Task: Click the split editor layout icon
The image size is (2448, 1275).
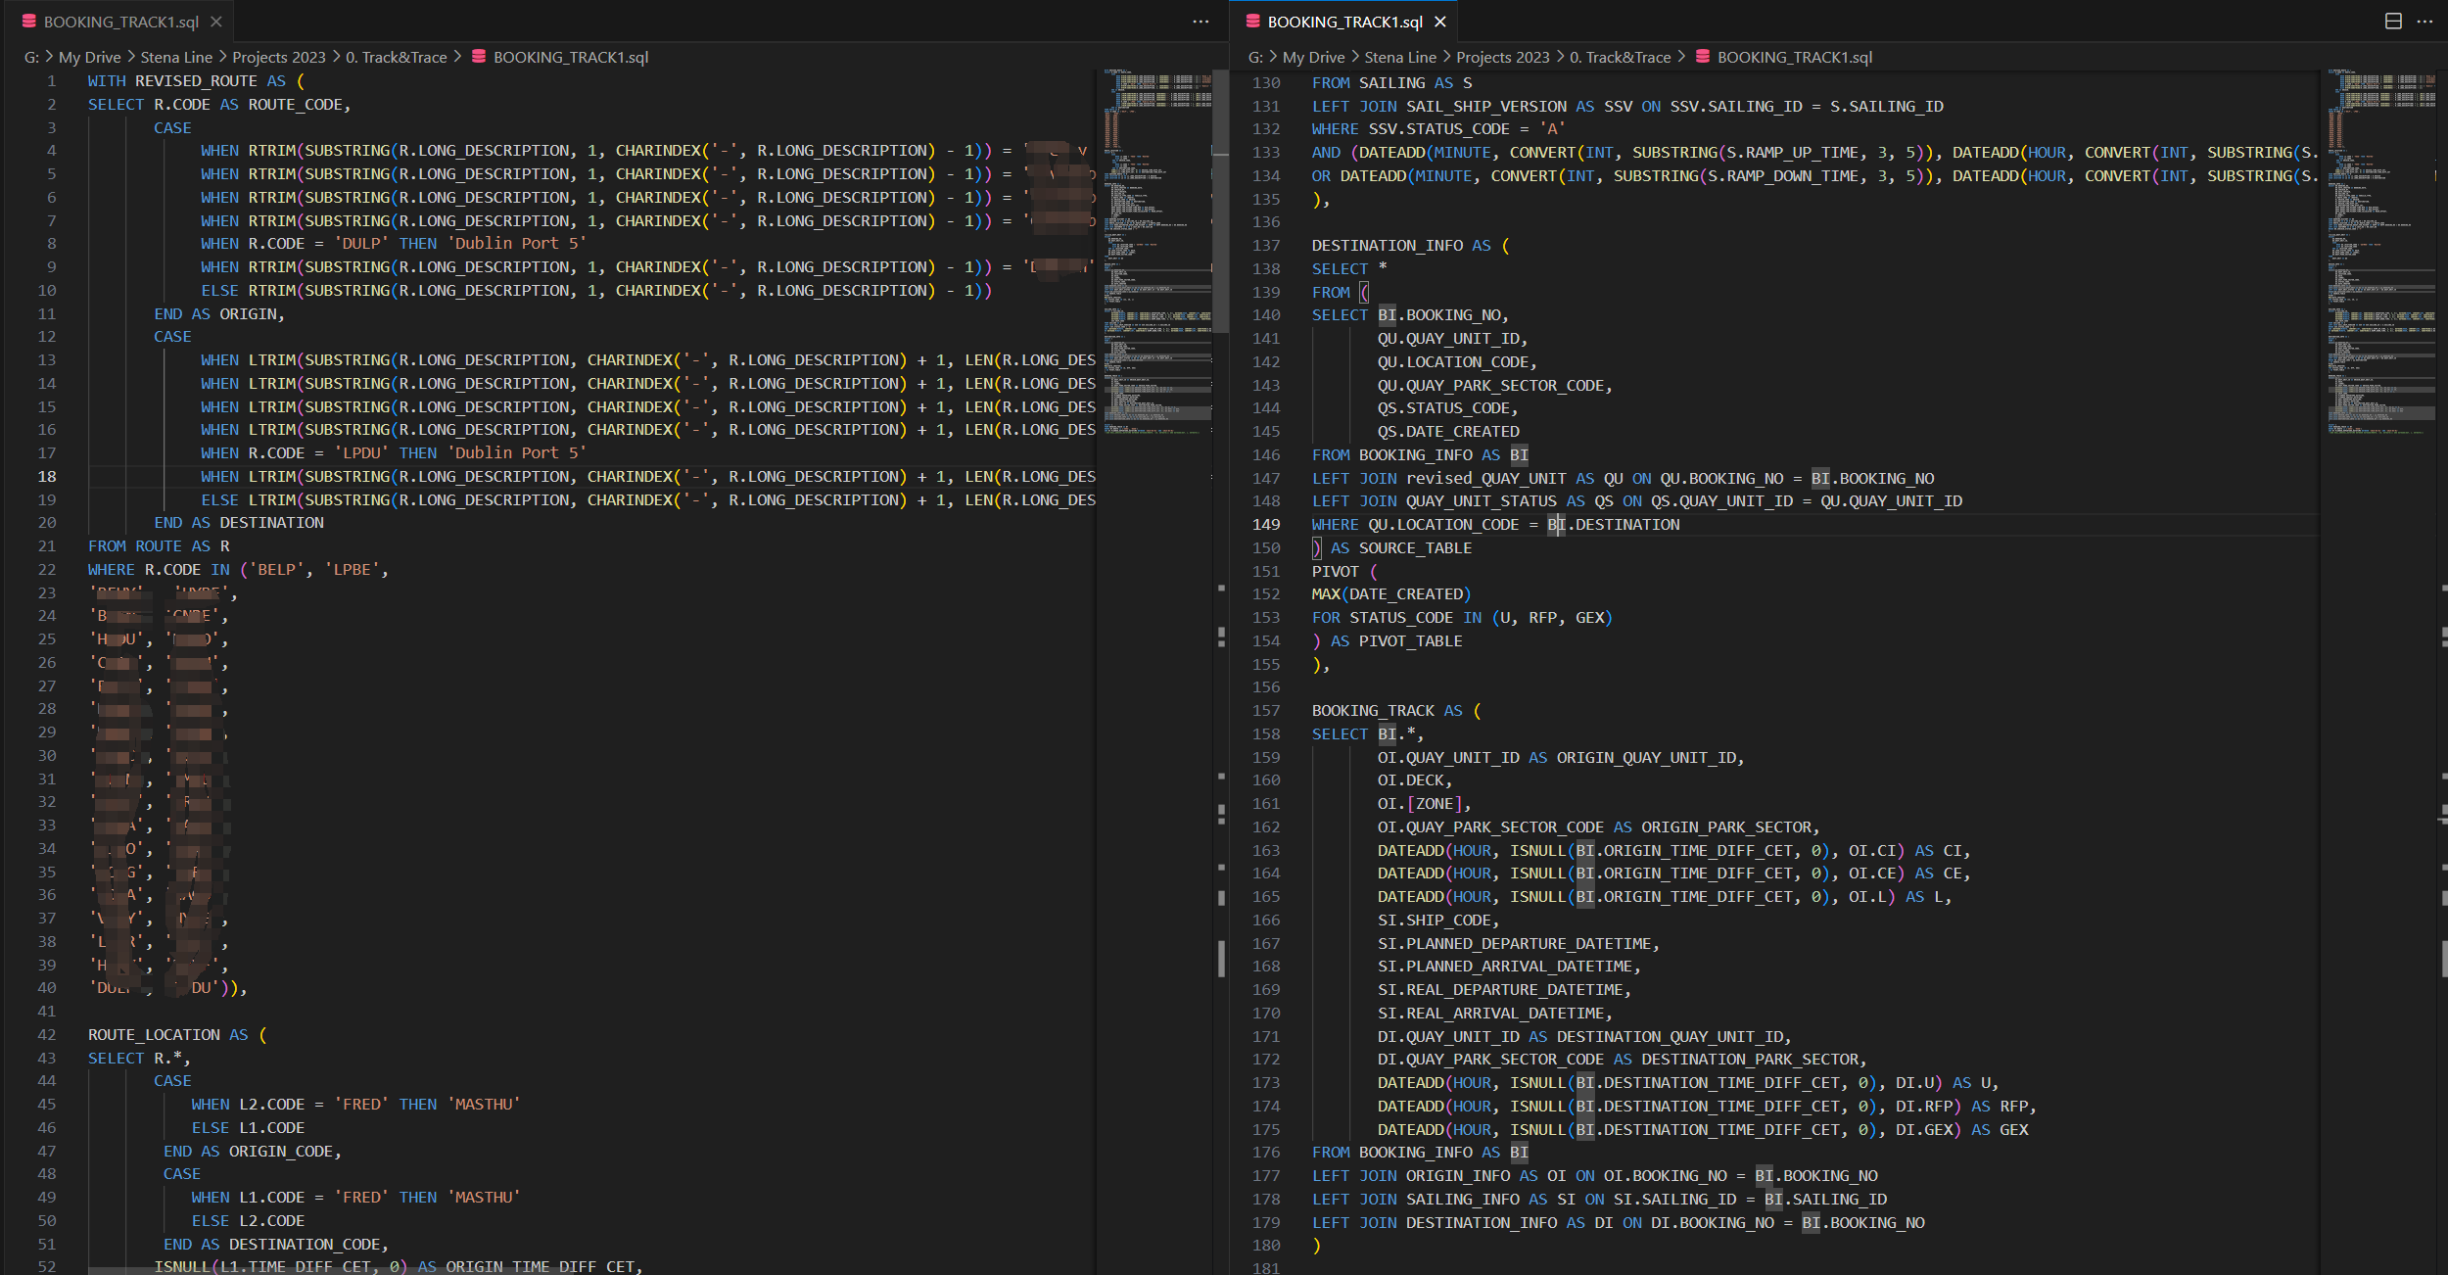Action: click(x=2393, y=22)
